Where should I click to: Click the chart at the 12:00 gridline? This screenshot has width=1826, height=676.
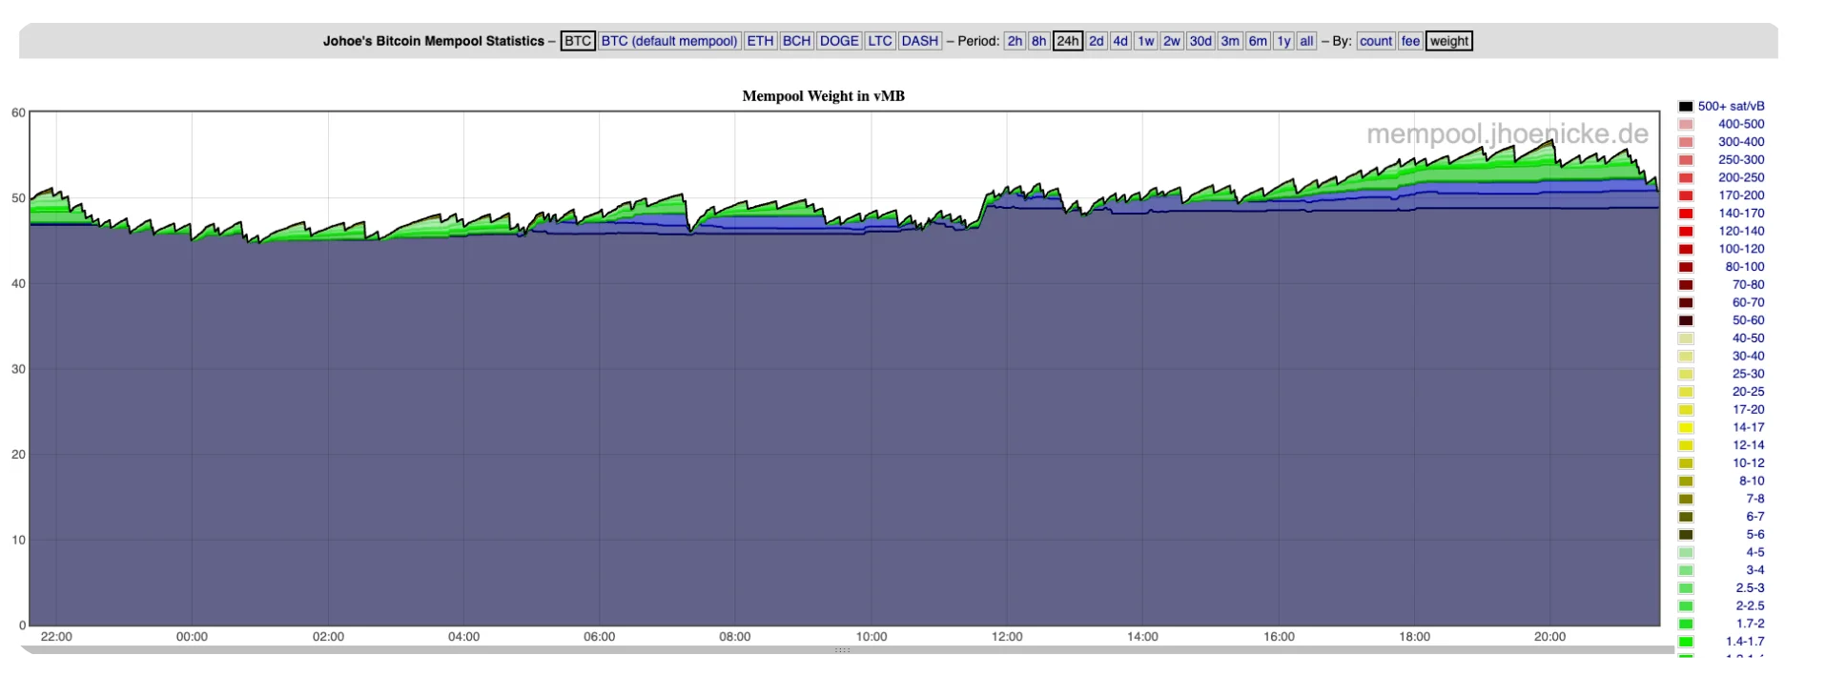tap(1007, 381)
